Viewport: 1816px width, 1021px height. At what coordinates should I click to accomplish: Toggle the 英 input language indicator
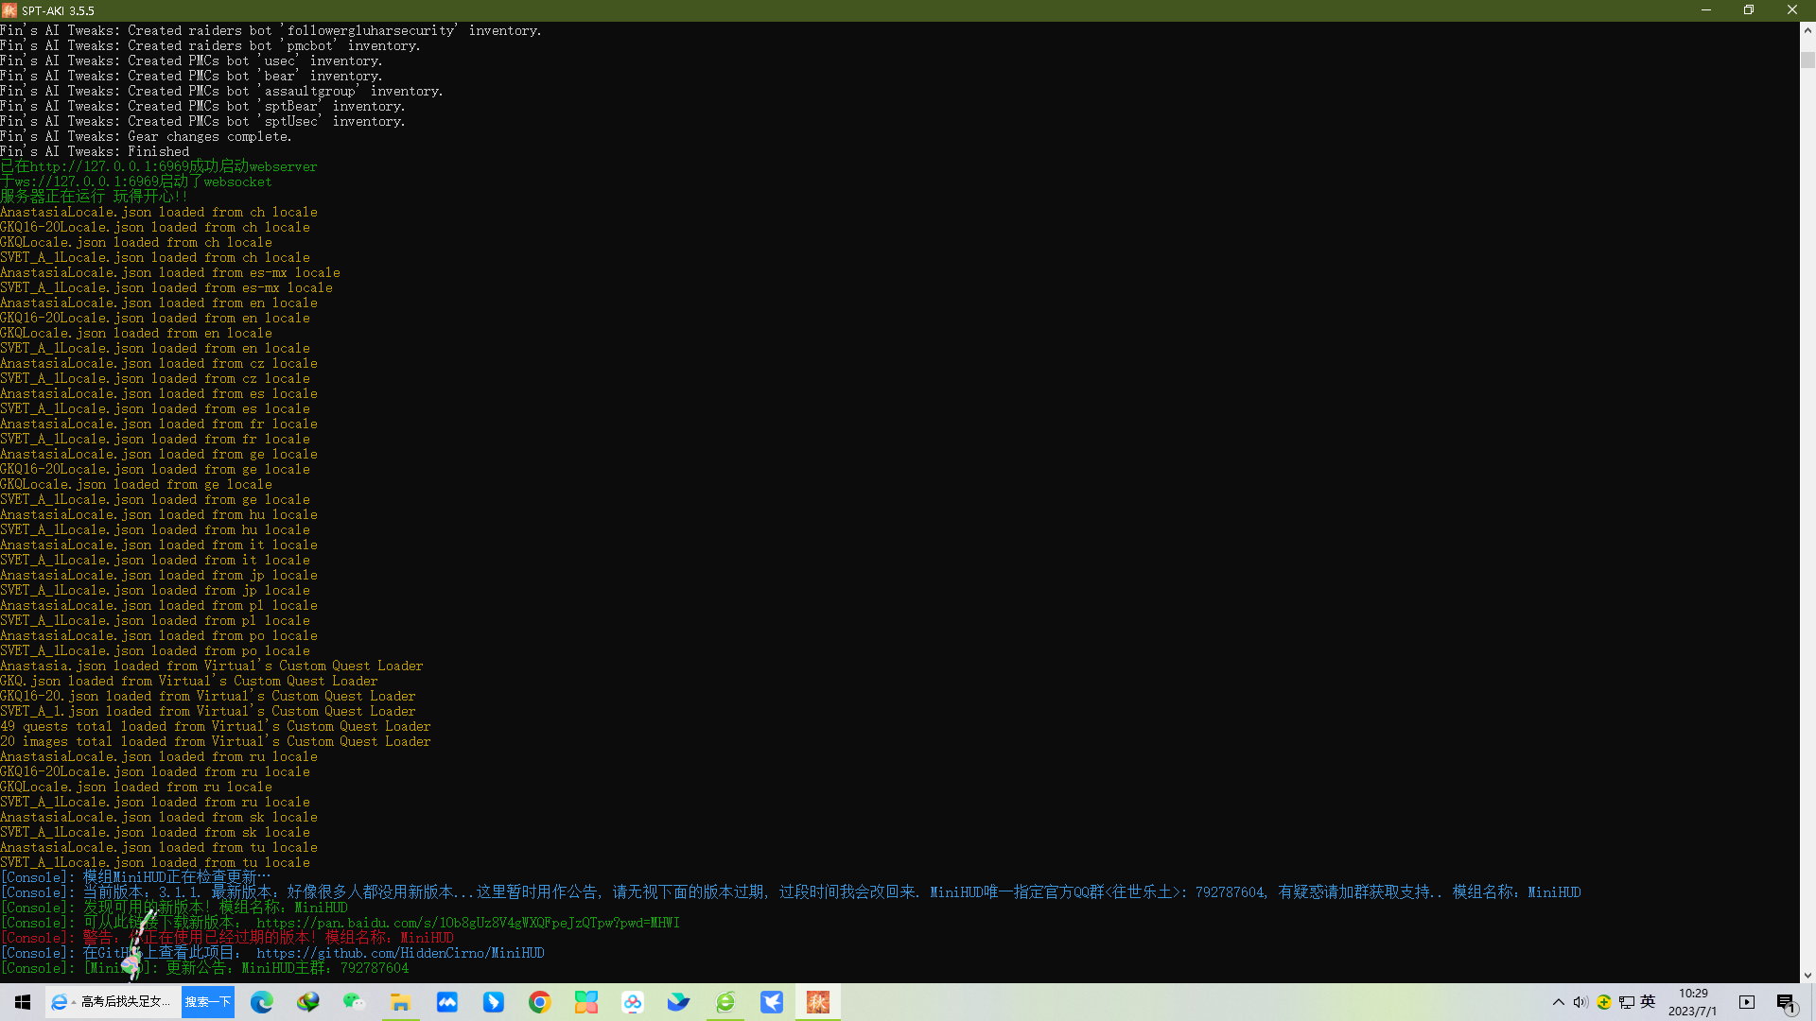[1648, 1002]
